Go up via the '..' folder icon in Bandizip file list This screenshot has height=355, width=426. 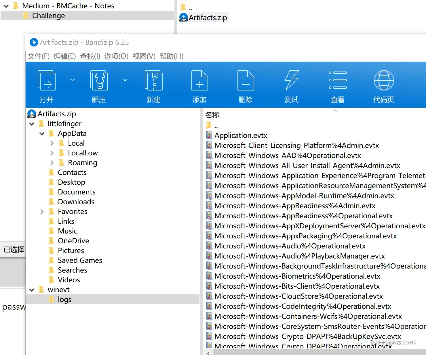(x=209, y=125)
